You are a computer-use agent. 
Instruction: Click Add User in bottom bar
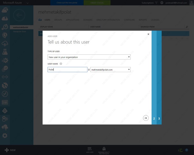[x=90, y=150]
